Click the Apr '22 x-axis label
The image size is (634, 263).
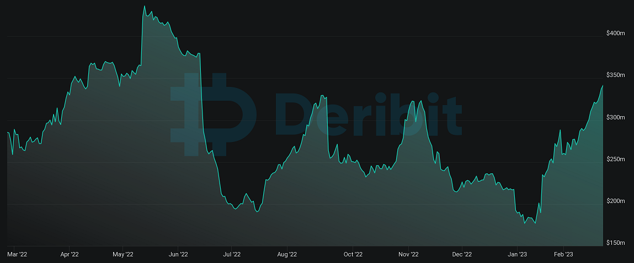[x=71, y=255]
